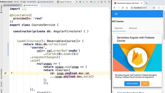Close the courses.service.ts editor tab

coord(39,5)
